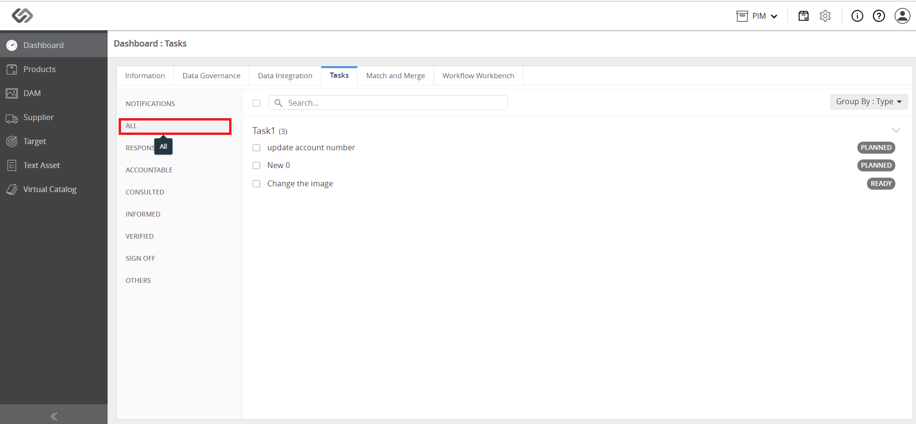Check the 'New 0' task checkbox
This screenshot has width=916, height=424.
tap(256, 165)
